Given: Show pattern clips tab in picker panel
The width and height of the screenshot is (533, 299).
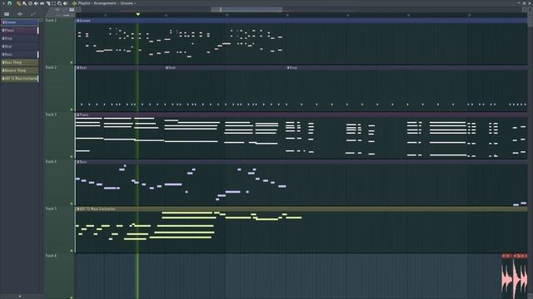Looking at the screenshot, I should (7, 14).
